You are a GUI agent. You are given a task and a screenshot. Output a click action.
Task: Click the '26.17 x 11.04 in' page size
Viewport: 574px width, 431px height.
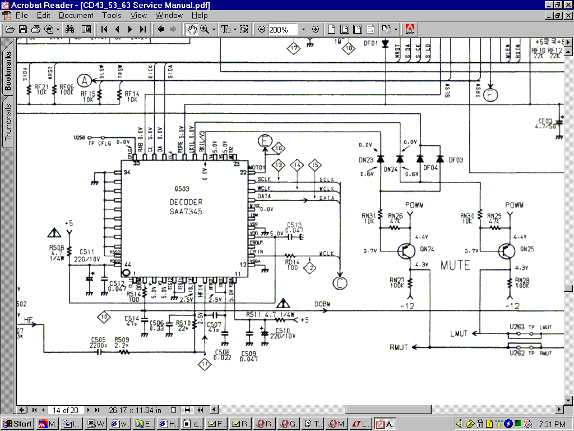pos(135,410)
